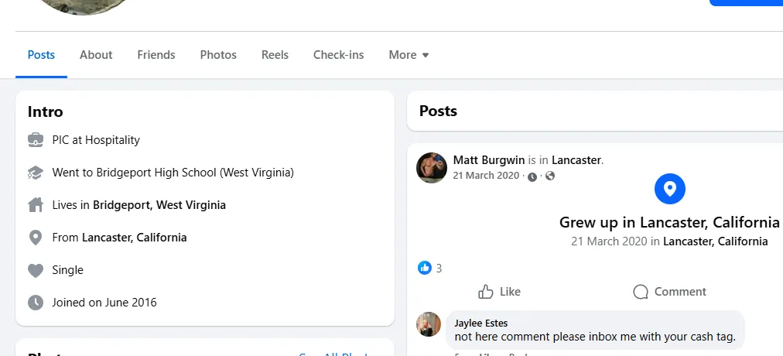The height and width of the screenshot is (356, 783).
Task: Go to the Photos tab
Action: click(218, 55)
